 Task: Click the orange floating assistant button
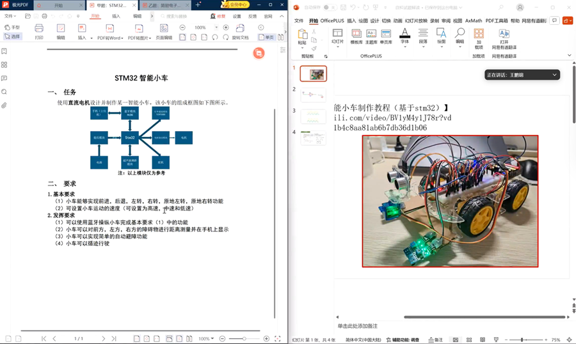[259, 53]
